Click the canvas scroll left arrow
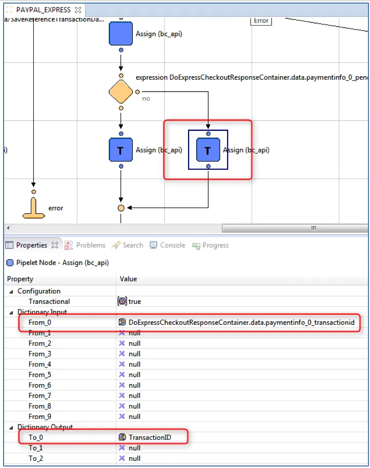This screenshot has width=370, height=468. click(8, 228)
